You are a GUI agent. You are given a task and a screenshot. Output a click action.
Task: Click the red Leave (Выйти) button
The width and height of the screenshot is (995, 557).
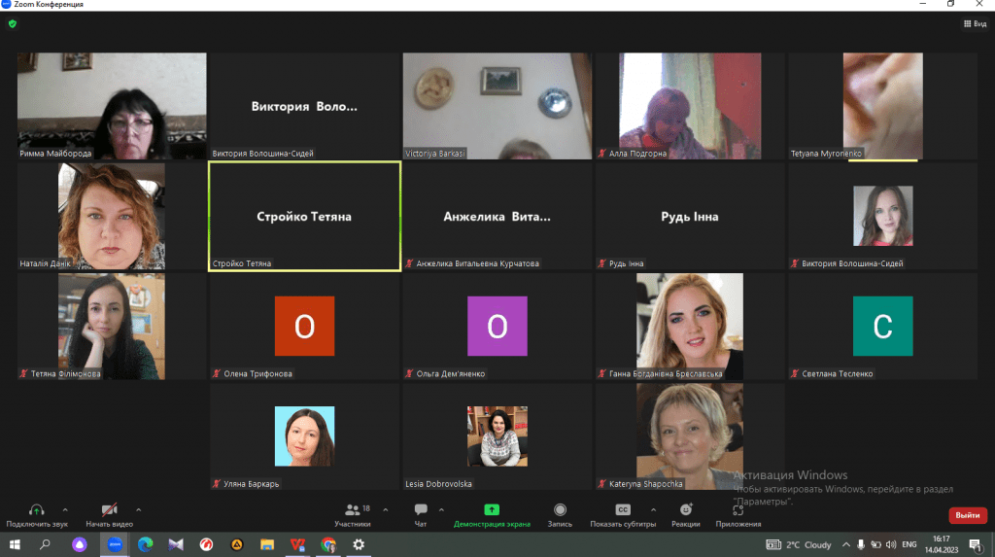point(967,515)
